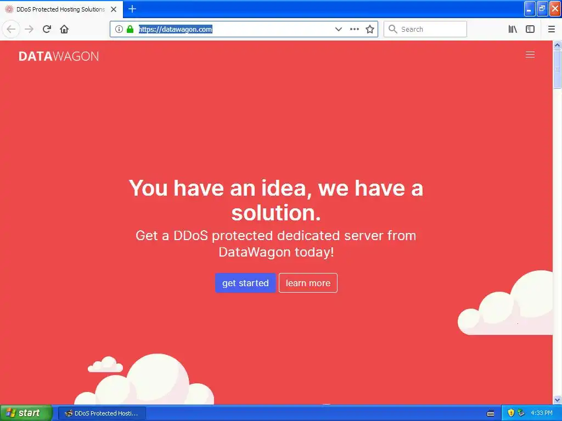Click the DATAWAGON logo

tap(59, 56)
